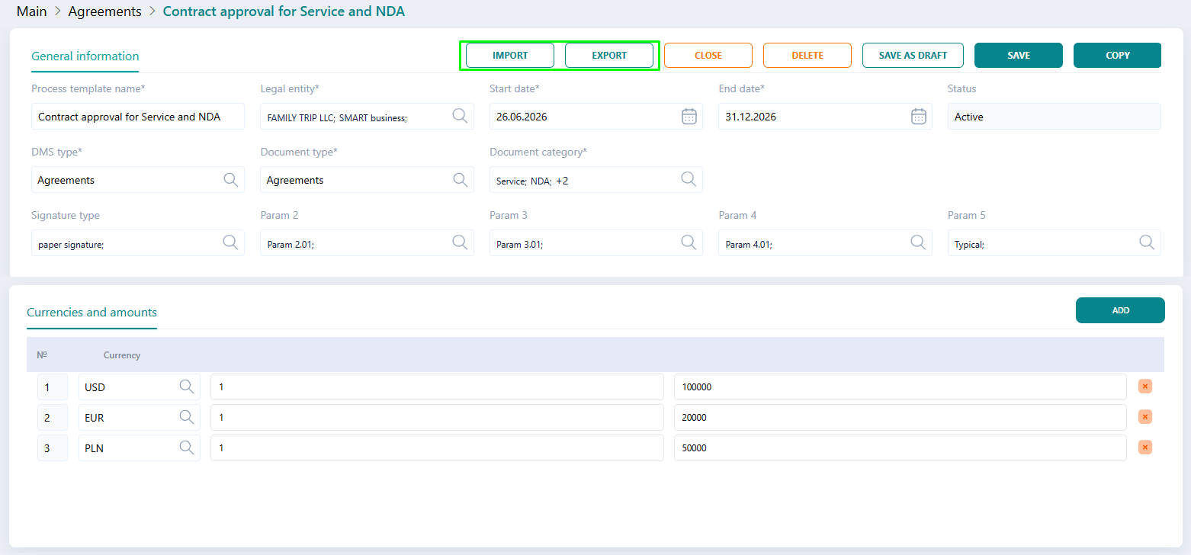Click DMS type search magnifier
The image size is (1191, 555).
click(x=230, y=179)
